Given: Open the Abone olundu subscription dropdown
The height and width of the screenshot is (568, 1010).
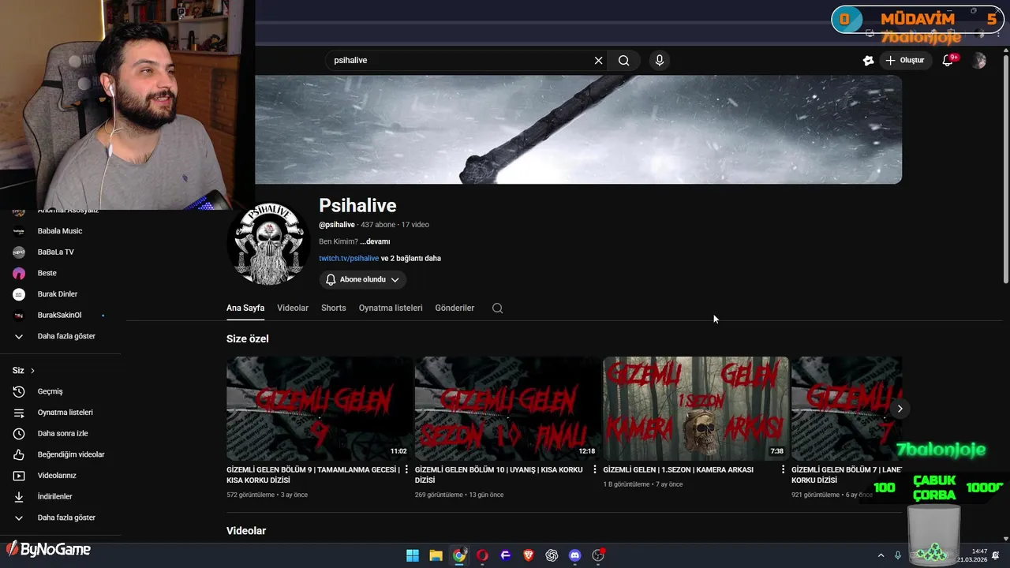Looking at the screenshot, I should [x=363, y=279].
